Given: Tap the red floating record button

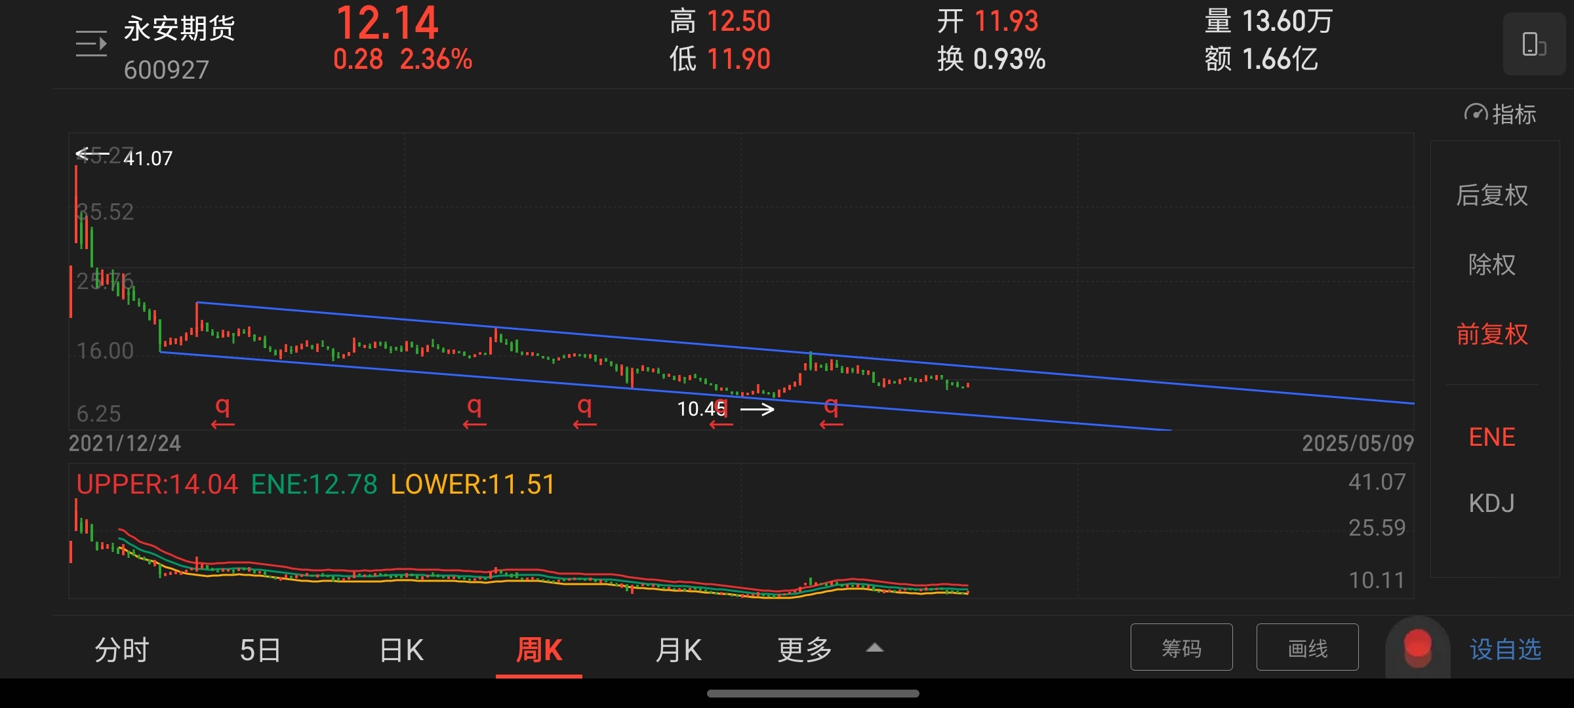Looking at the screenshot, I should click(1418, 646).
